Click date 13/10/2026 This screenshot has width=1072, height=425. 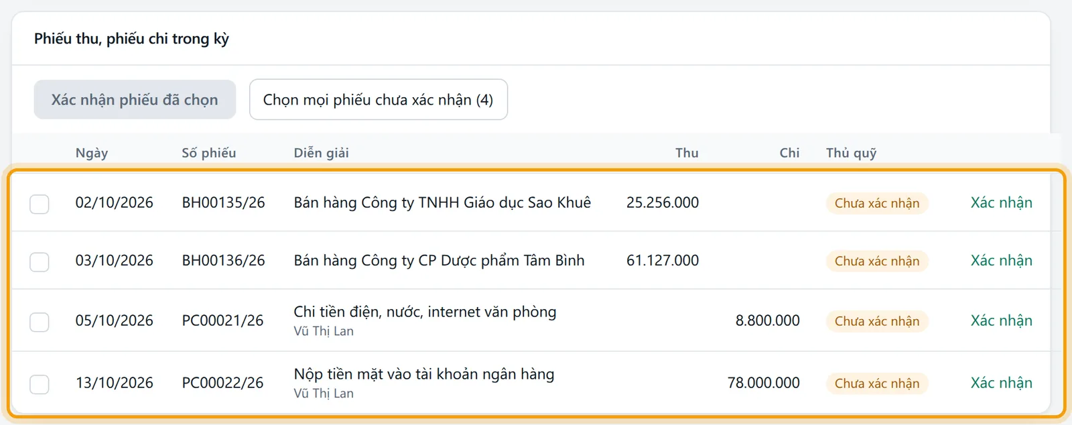pyautogui.click(x=115, y=383)
